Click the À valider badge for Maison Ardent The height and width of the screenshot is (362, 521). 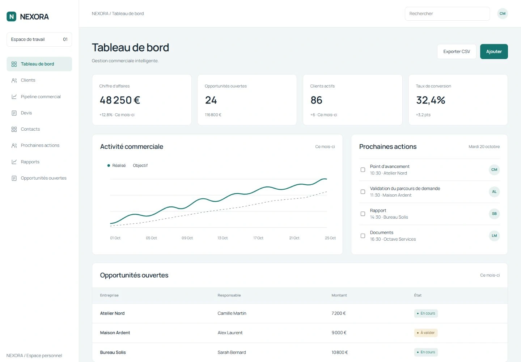[426, 333]
